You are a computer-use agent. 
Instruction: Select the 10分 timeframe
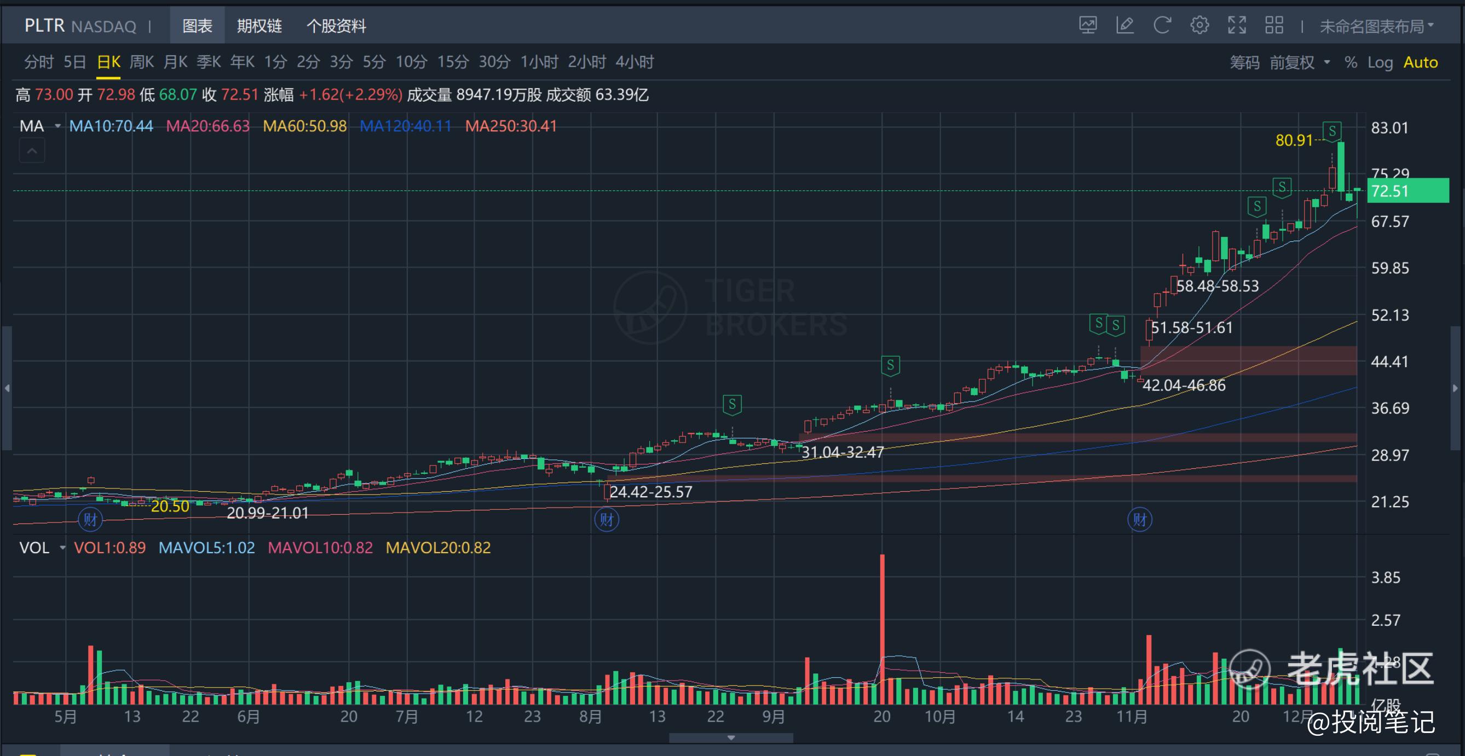[x=411, y=62]
